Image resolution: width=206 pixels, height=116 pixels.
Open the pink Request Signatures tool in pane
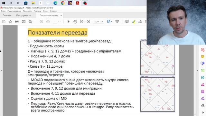point(202,84)
